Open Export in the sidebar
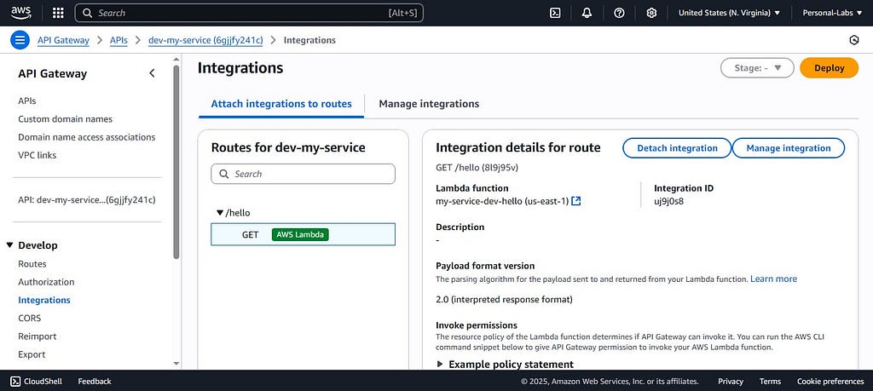The width and height of the screenshot is (873, 391). pos(32,354)
